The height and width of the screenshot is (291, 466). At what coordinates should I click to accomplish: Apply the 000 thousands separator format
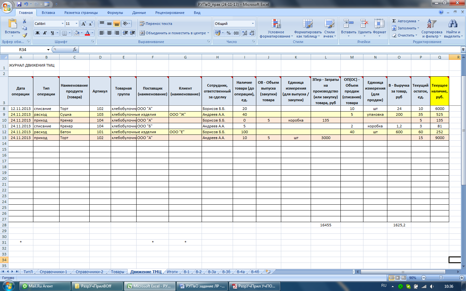tap(236, 33)
